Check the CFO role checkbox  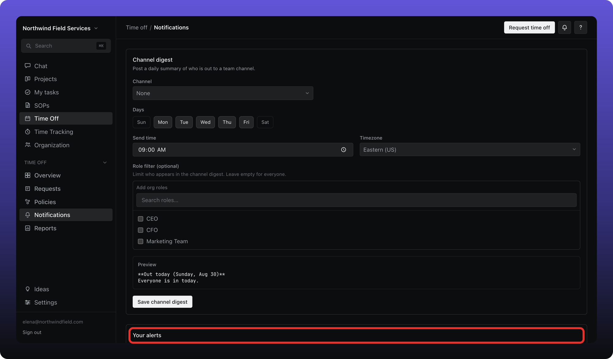[x=140, y=230]
